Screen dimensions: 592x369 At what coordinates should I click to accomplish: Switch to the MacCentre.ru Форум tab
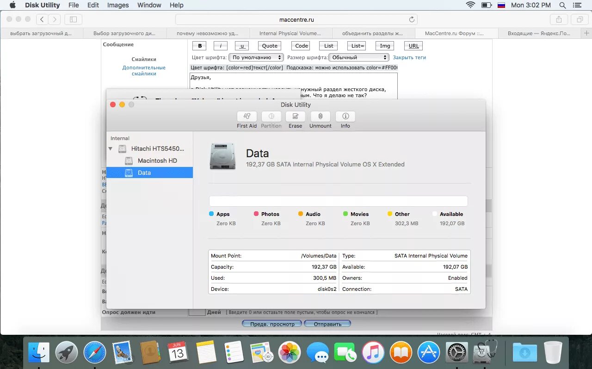pos(457,33)
